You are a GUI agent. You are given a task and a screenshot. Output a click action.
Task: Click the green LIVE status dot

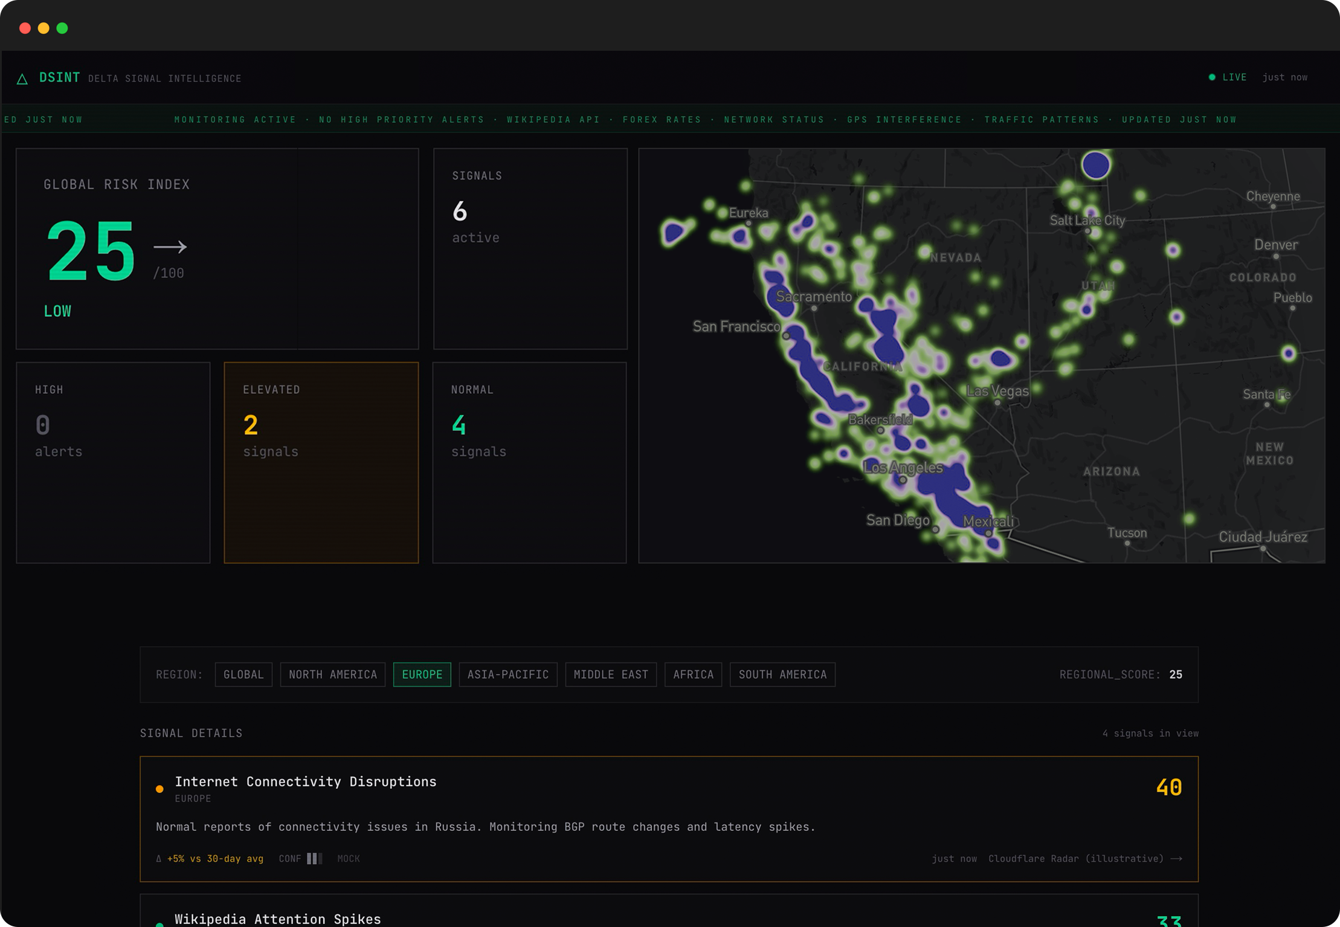click(1211, 77)
